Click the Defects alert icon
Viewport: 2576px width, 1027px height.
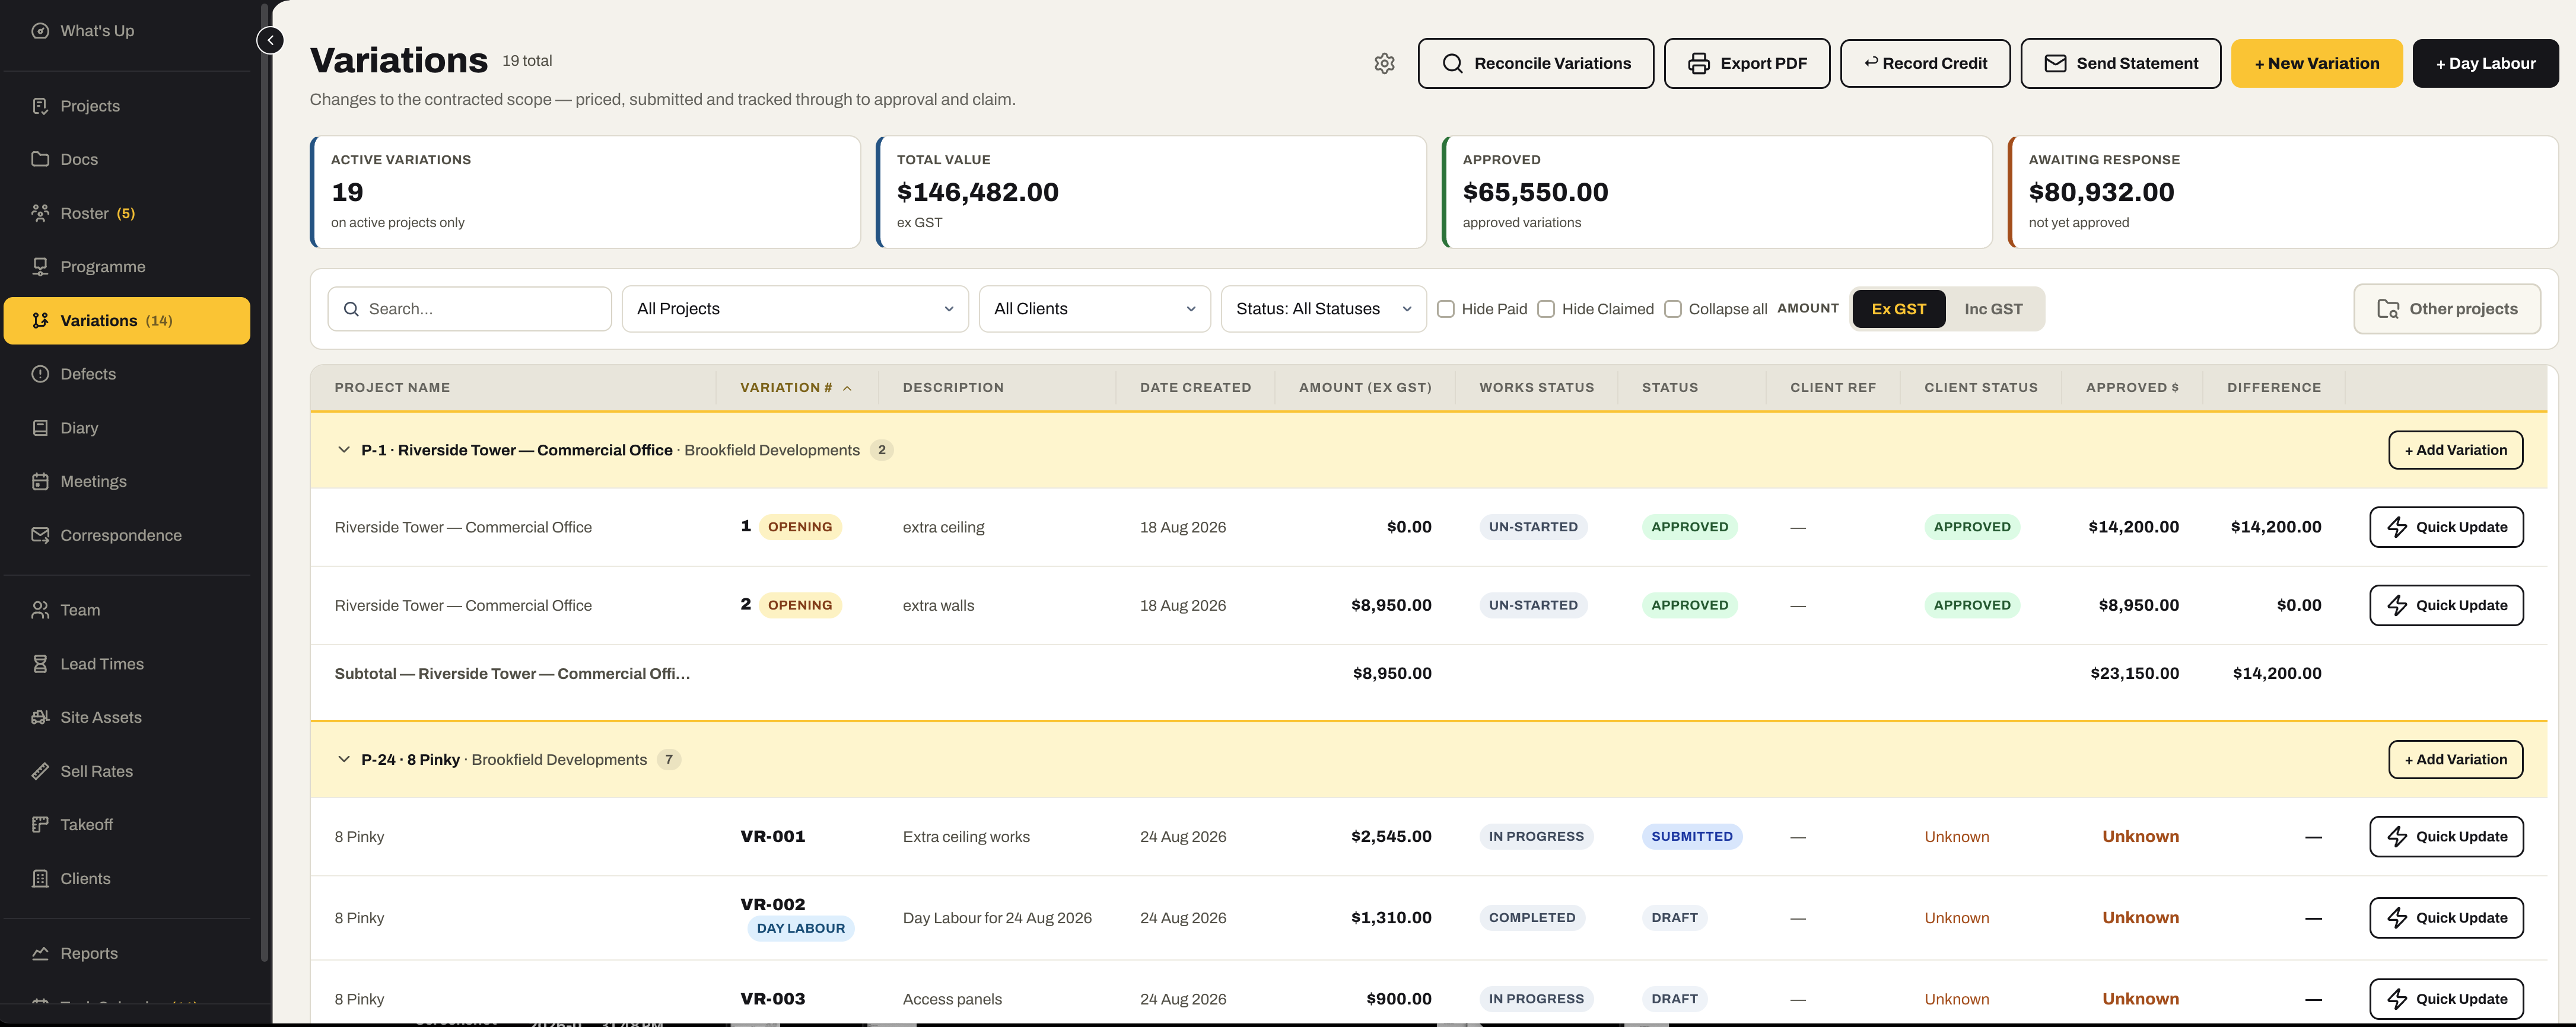[40, 374]
